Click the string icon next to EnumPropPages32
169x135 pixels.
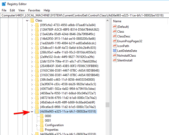click(x=115, y=41)
